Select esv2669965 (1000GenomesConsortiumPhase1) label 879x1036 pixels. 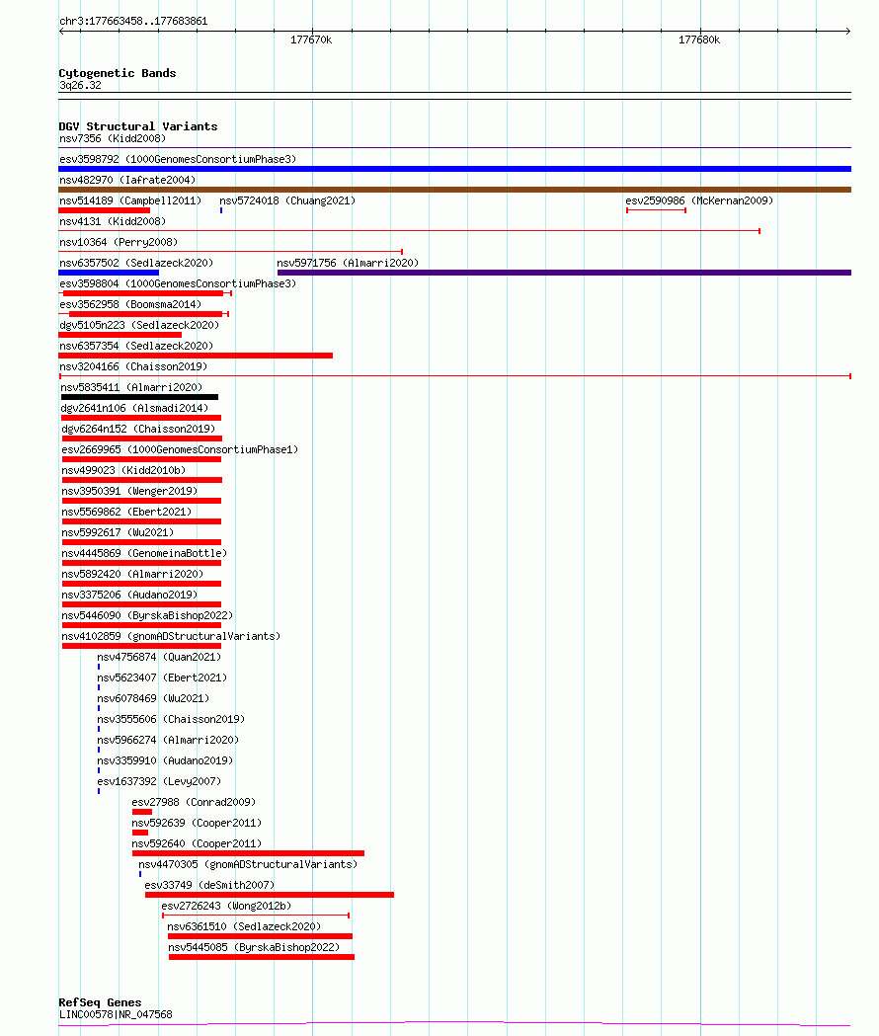(180, 450)
